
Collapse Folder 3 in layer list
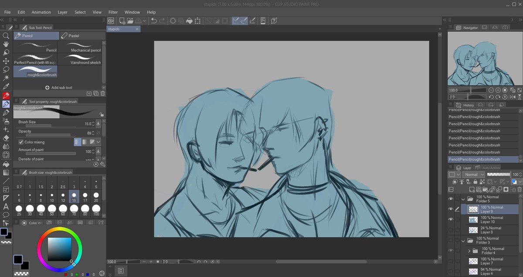click(x=463, y=240)
